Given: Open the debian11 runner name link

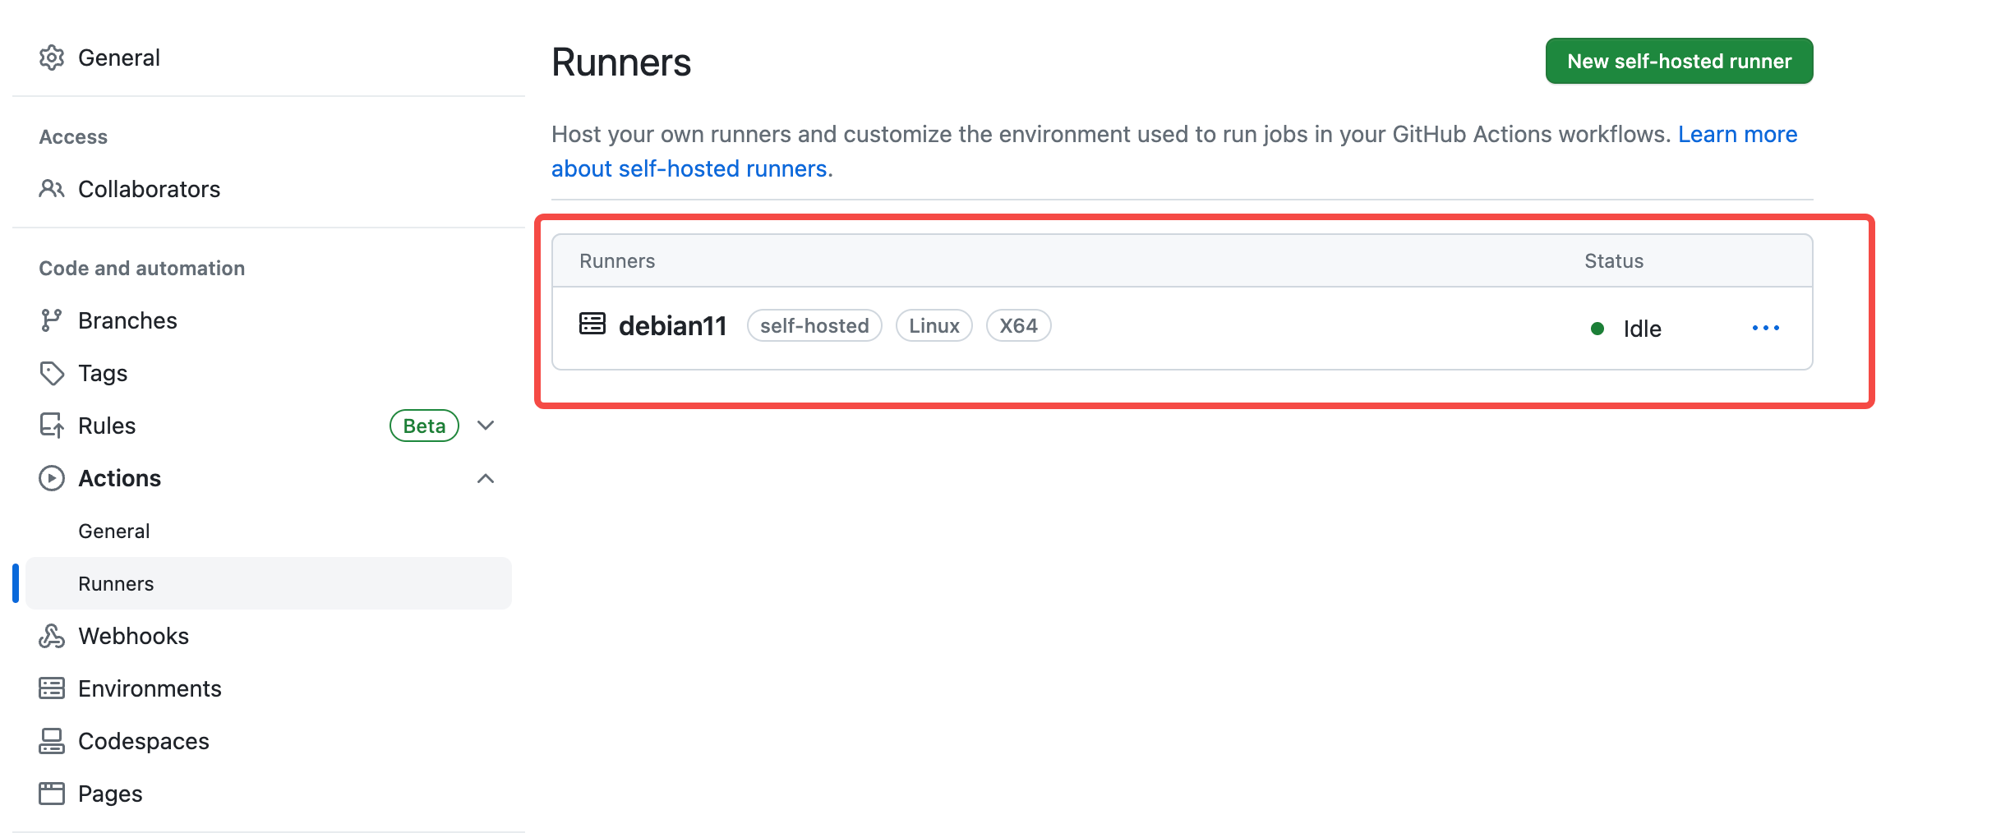Looking at the screenshot, I should (673, 326).
